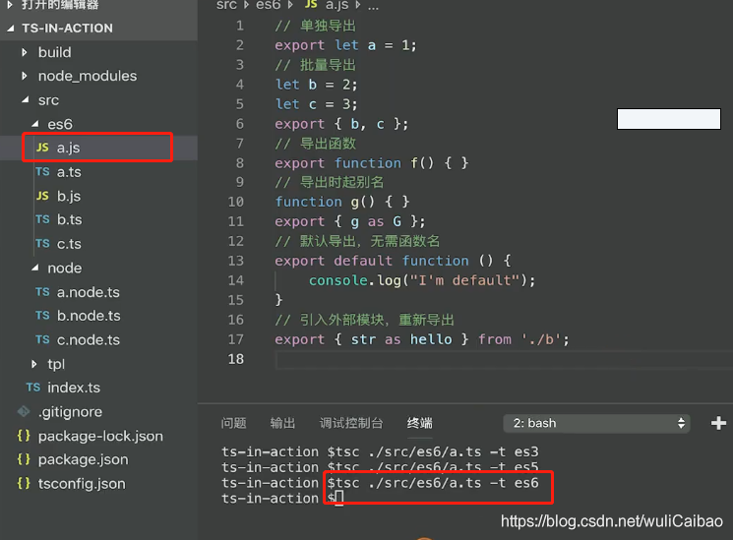
Task: Click JS icon in the breadcrumb
Action: 311,5
